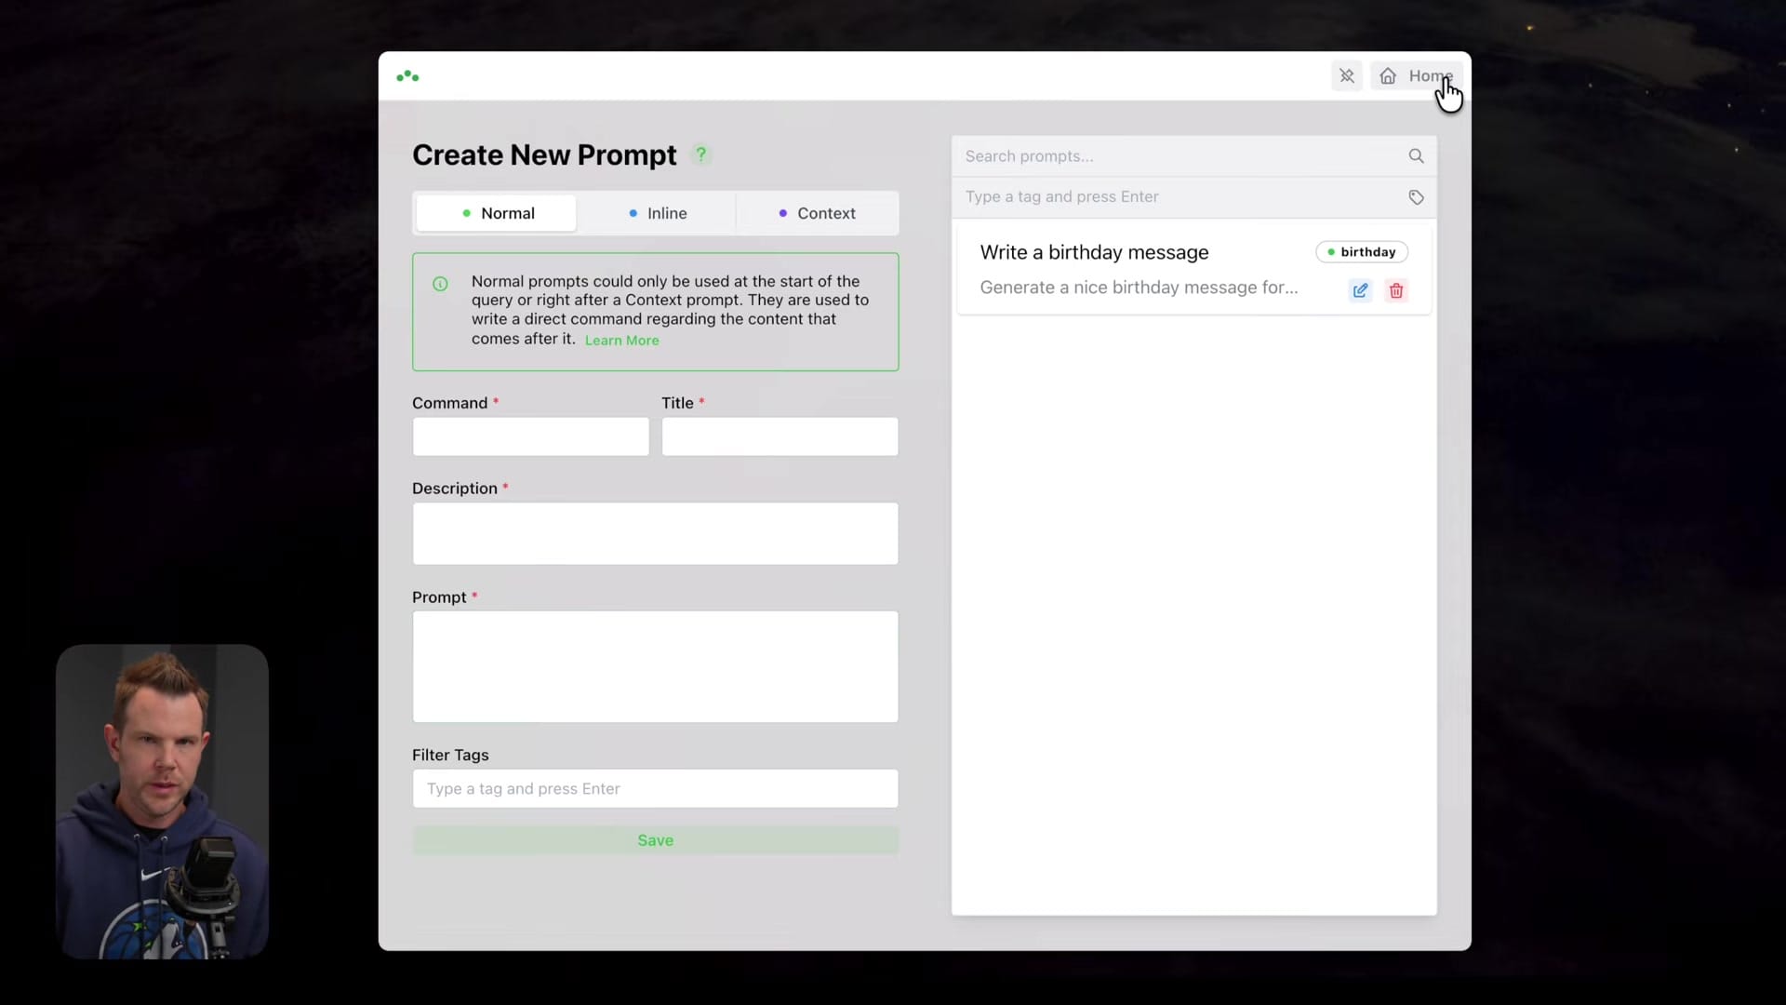1786x1005 pixels.
Task: Click into the Prompt text area
Action: 655,666
